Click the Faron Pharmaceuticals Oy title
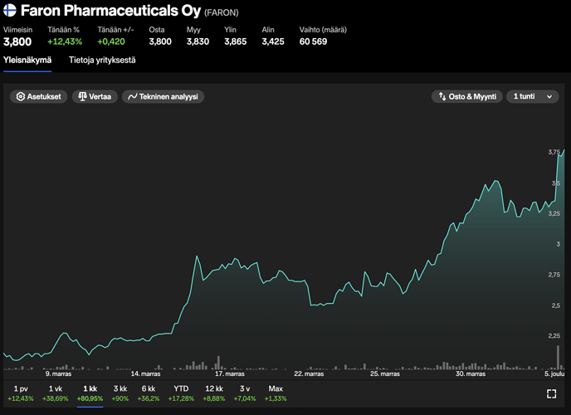This screenshot has height=415, width=571. click(110, 11)
